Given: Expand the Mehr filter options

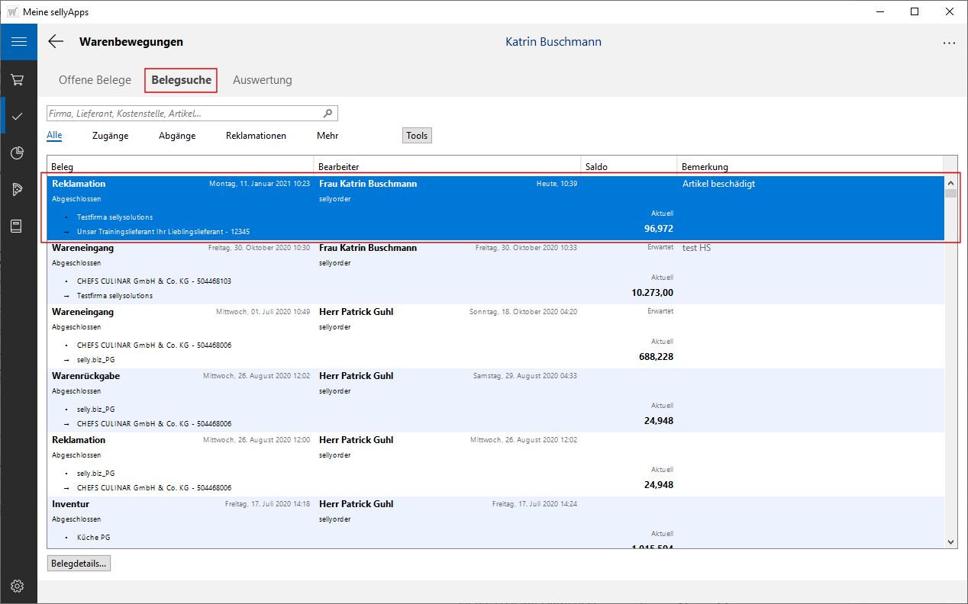Looking at the screenshot, I should coord(328,136).
